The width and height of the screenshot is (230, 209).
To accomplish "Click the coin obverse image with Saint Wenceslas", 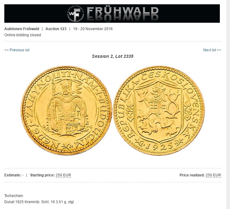I will coord(67,111).
